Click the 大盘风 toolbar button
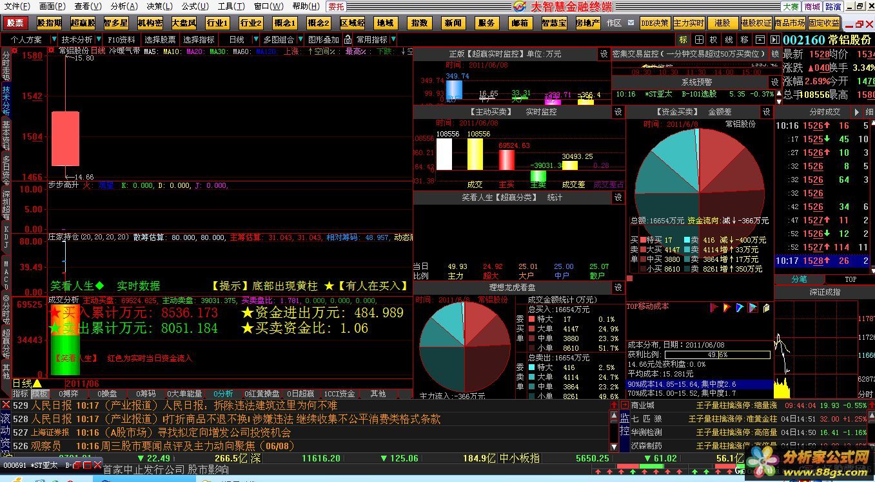The image size is (875, 482). 184,23
